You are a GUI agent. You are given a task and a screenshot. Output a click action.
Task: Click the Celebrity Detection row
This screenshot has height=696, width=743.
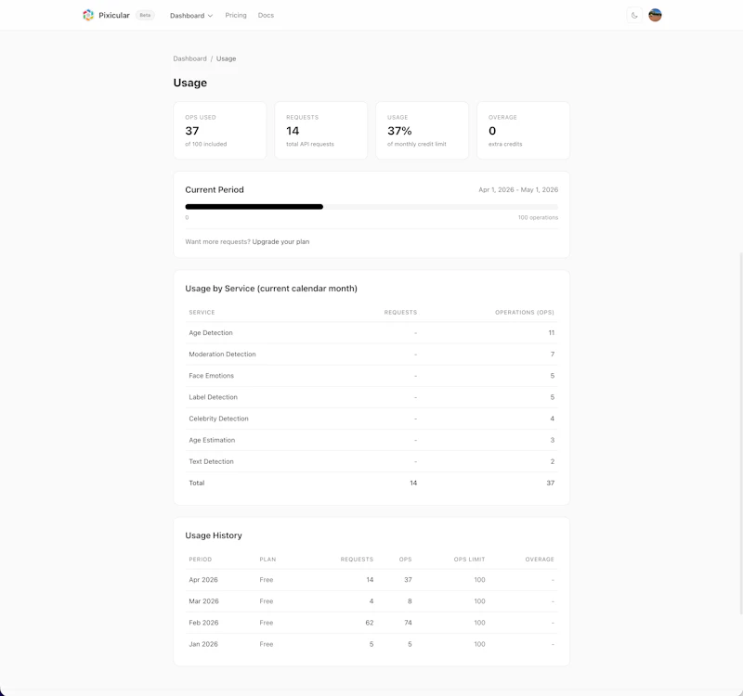point(371,419)
